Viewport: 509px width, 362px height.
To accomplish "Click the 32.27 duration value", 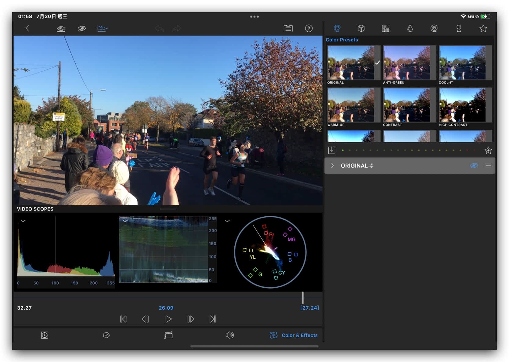I will pyautogui.click(x=24, y=308).
